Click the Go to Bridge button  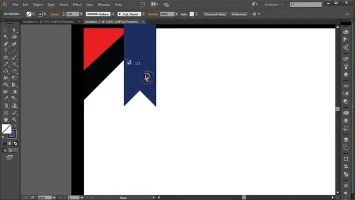[x=142, y=4]
